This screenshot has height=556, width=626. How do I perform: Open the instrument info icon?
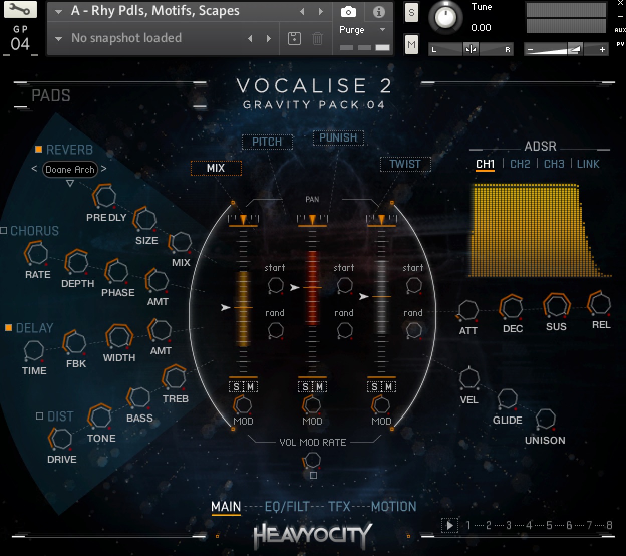[379, 12]
